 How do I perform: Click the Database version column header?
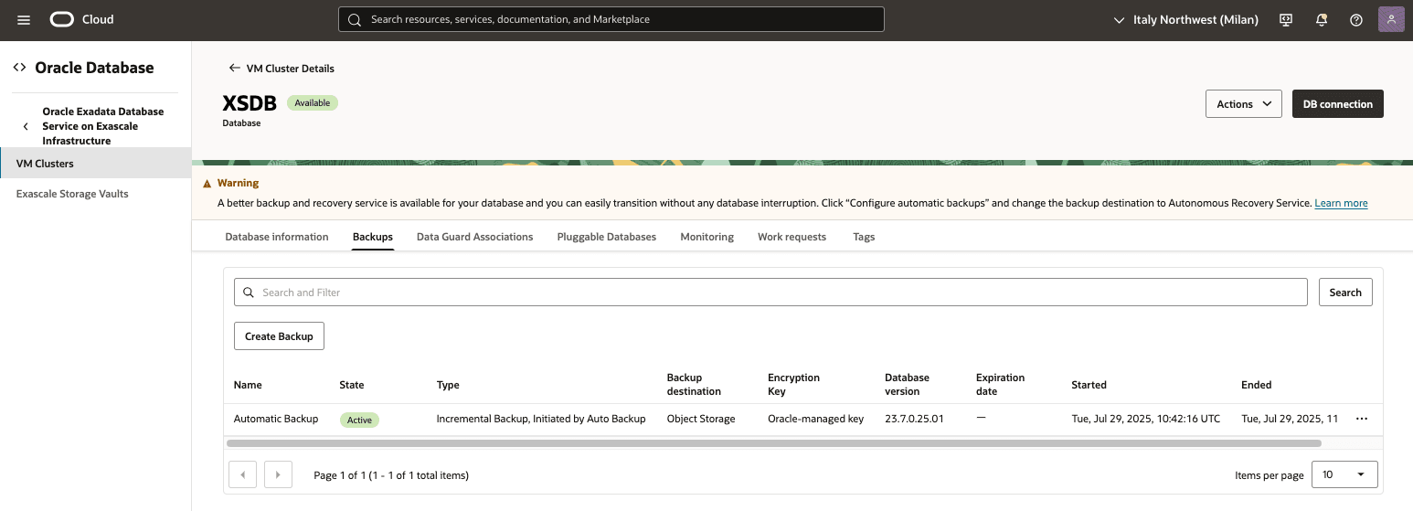click(x=907, y=384)
